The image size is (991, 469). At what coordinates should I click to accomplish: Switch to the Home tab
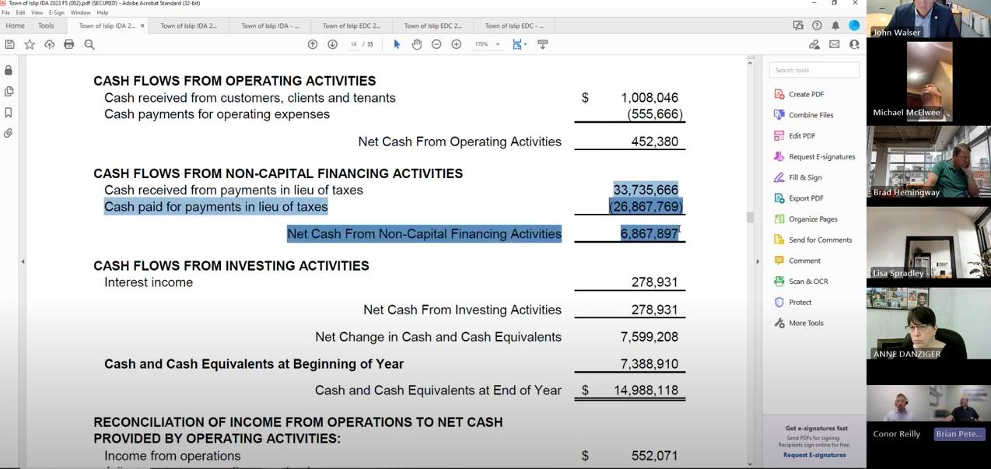15,26
